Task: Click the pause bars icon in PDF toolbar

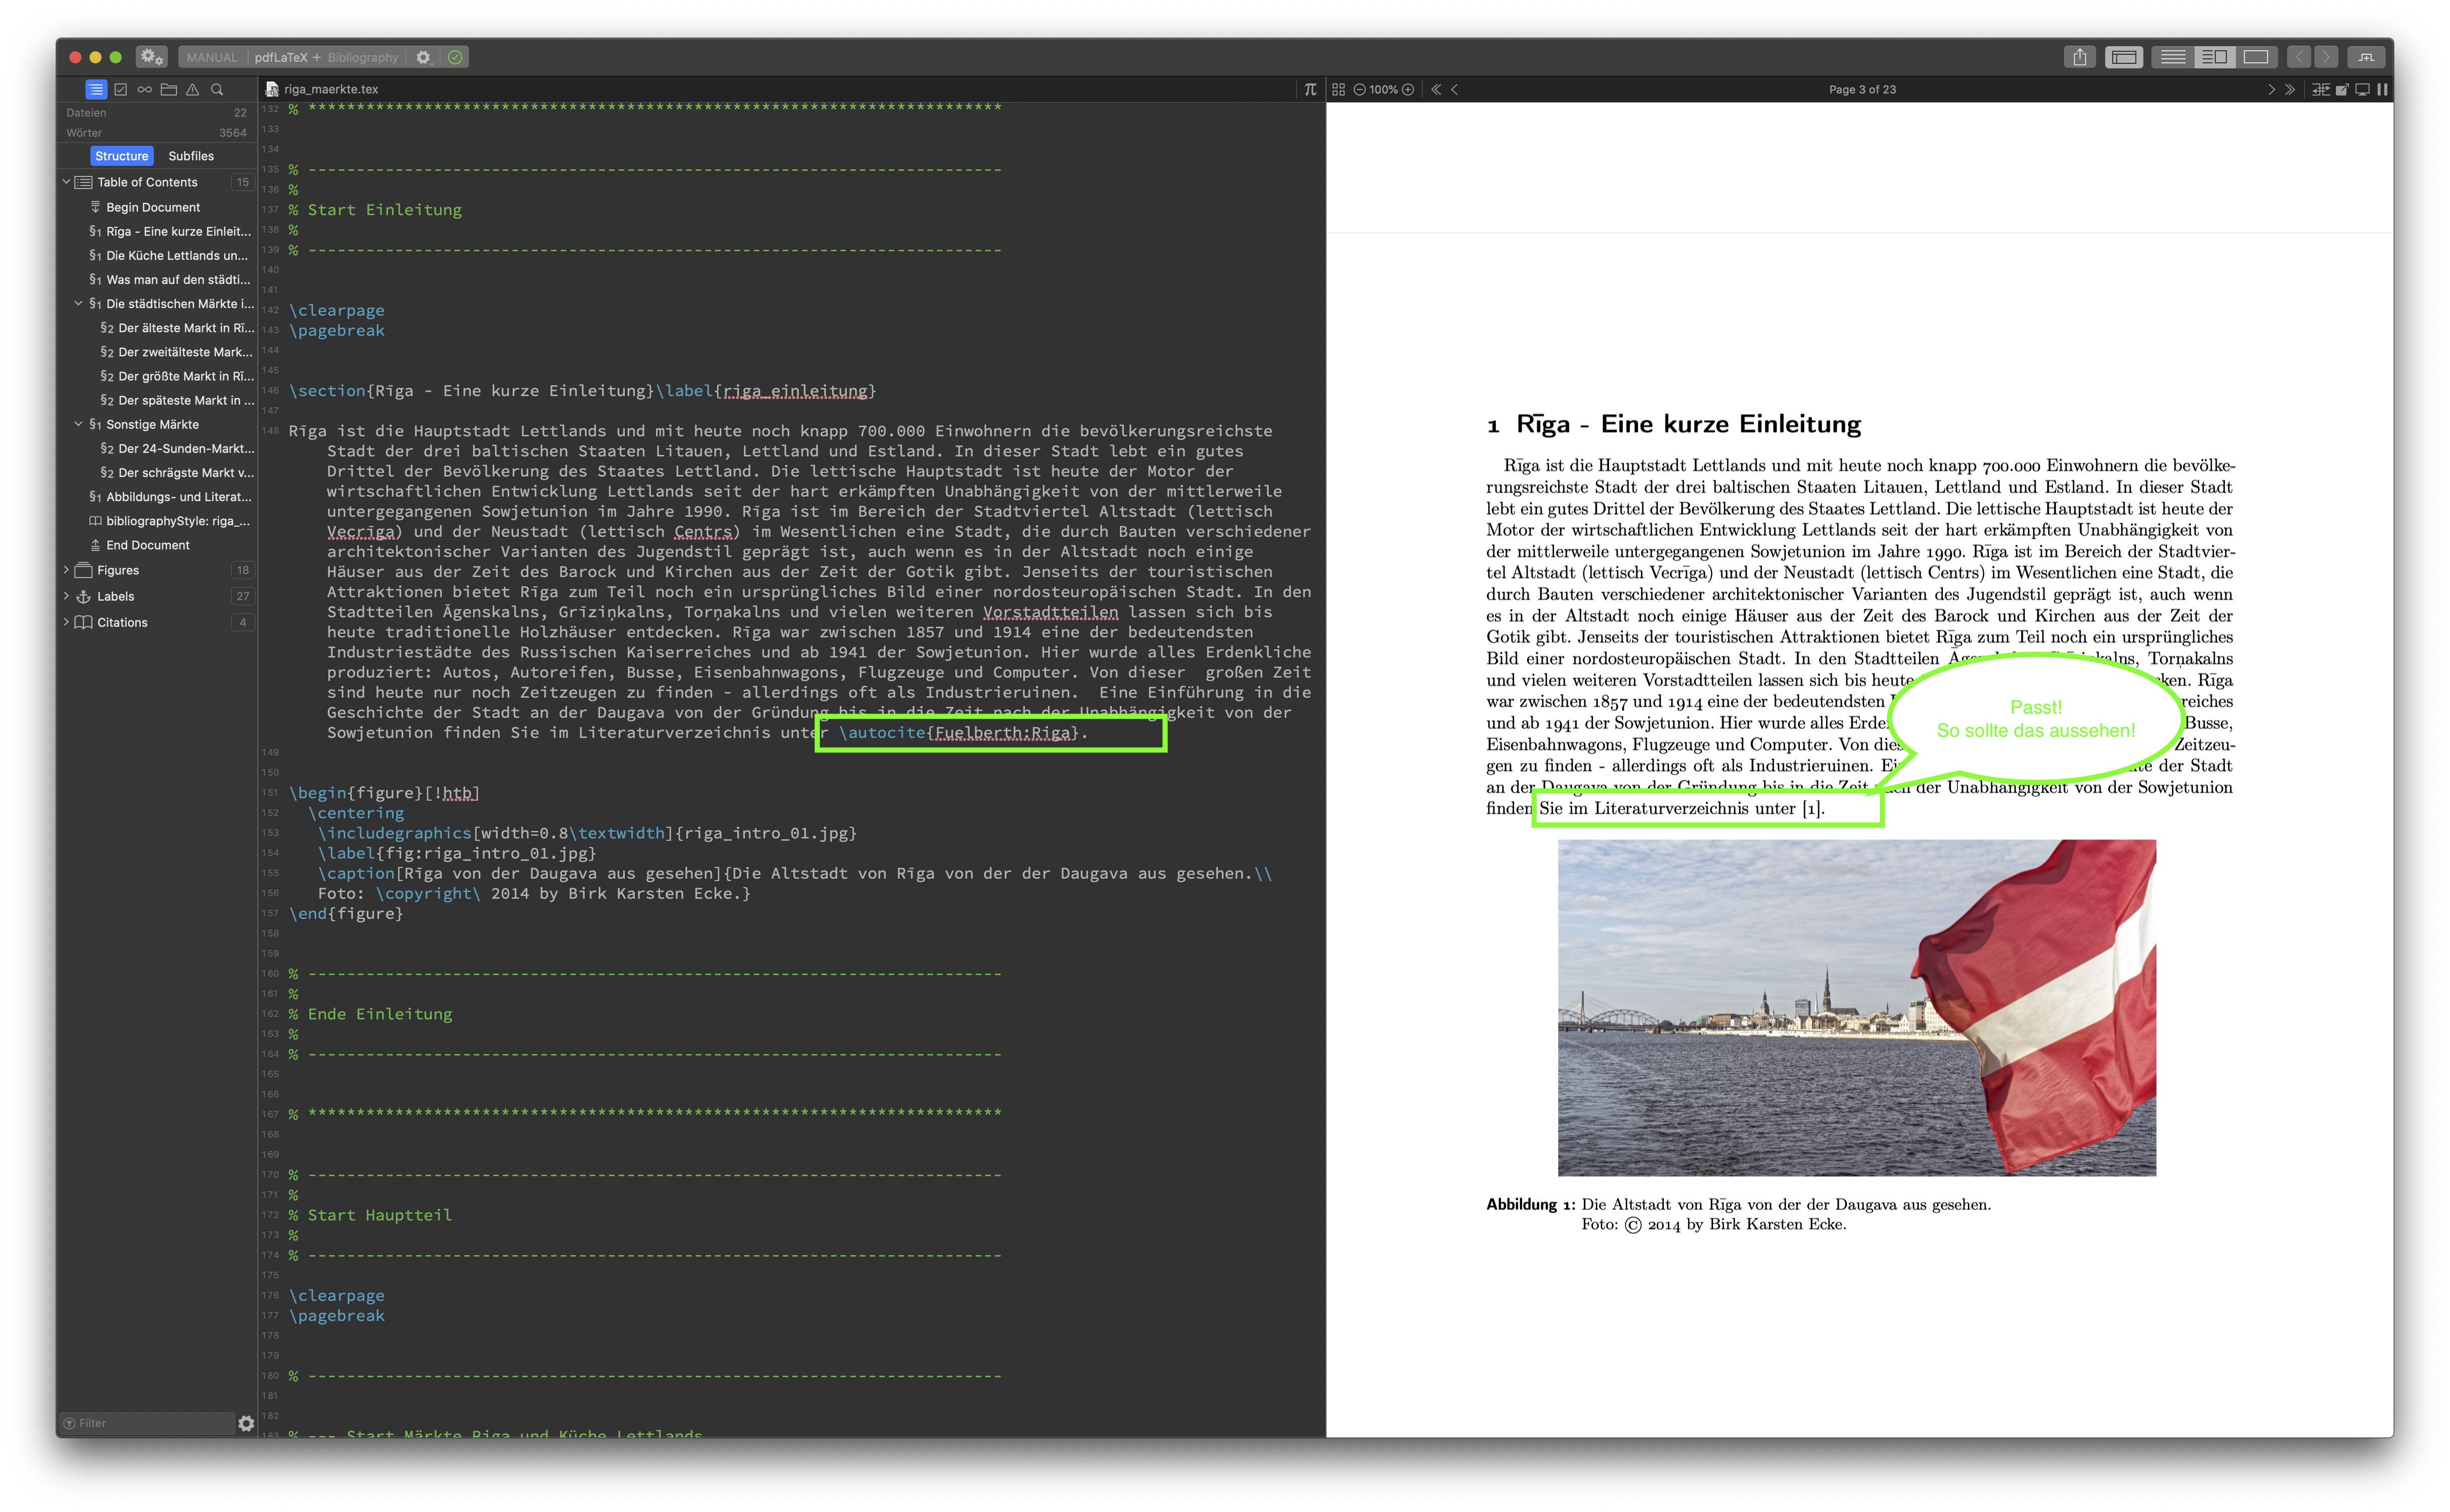Action: click(x=2382, y=89)
